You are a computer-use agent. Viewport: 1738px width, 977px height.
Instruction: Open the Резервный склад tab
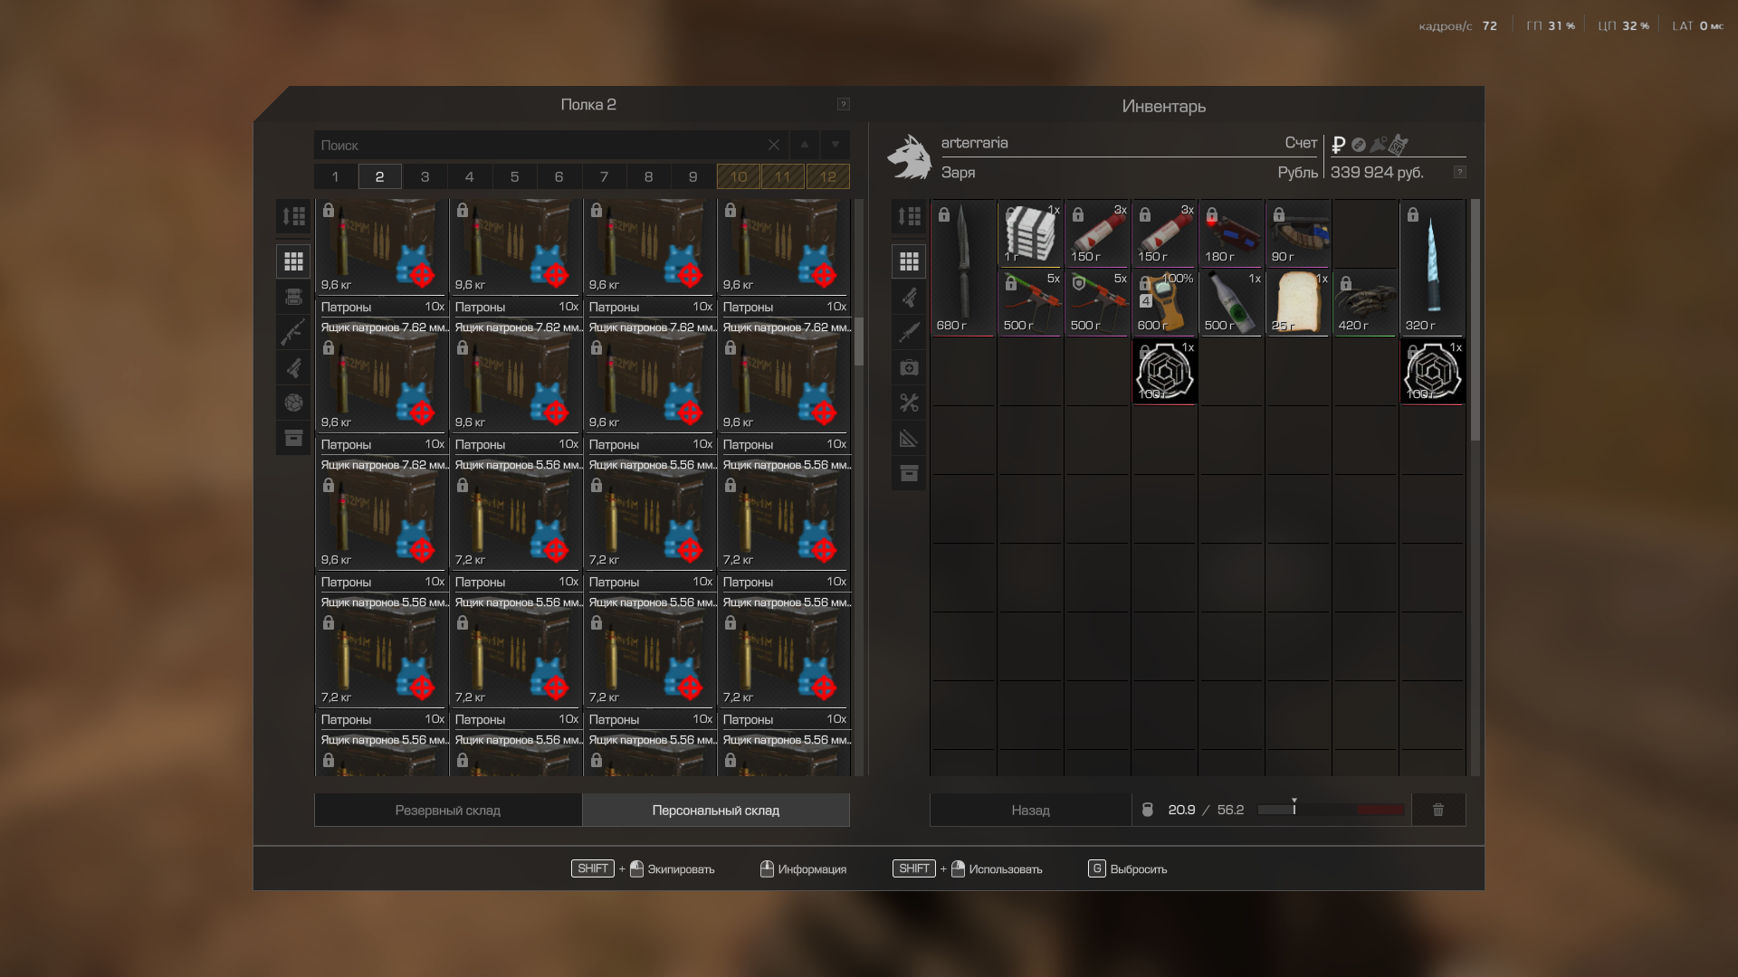(448, 810)
